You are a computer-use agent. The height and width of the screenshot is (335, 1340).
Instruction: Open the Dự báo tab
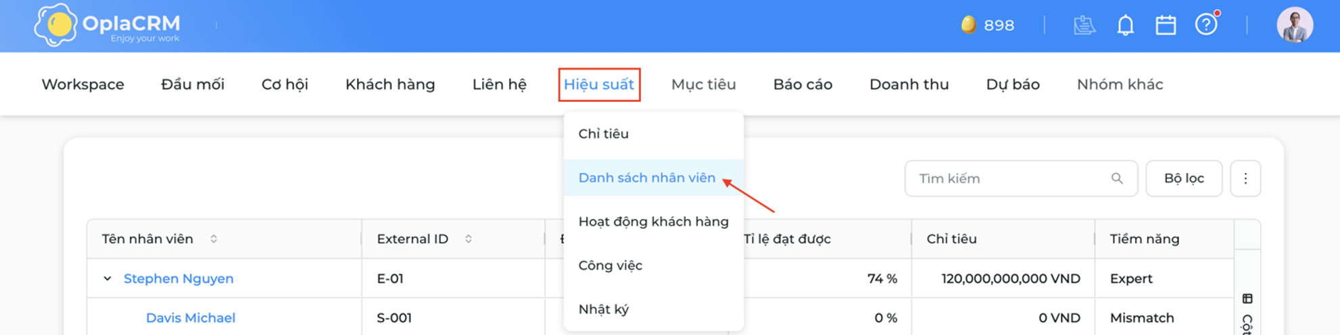1013,84
